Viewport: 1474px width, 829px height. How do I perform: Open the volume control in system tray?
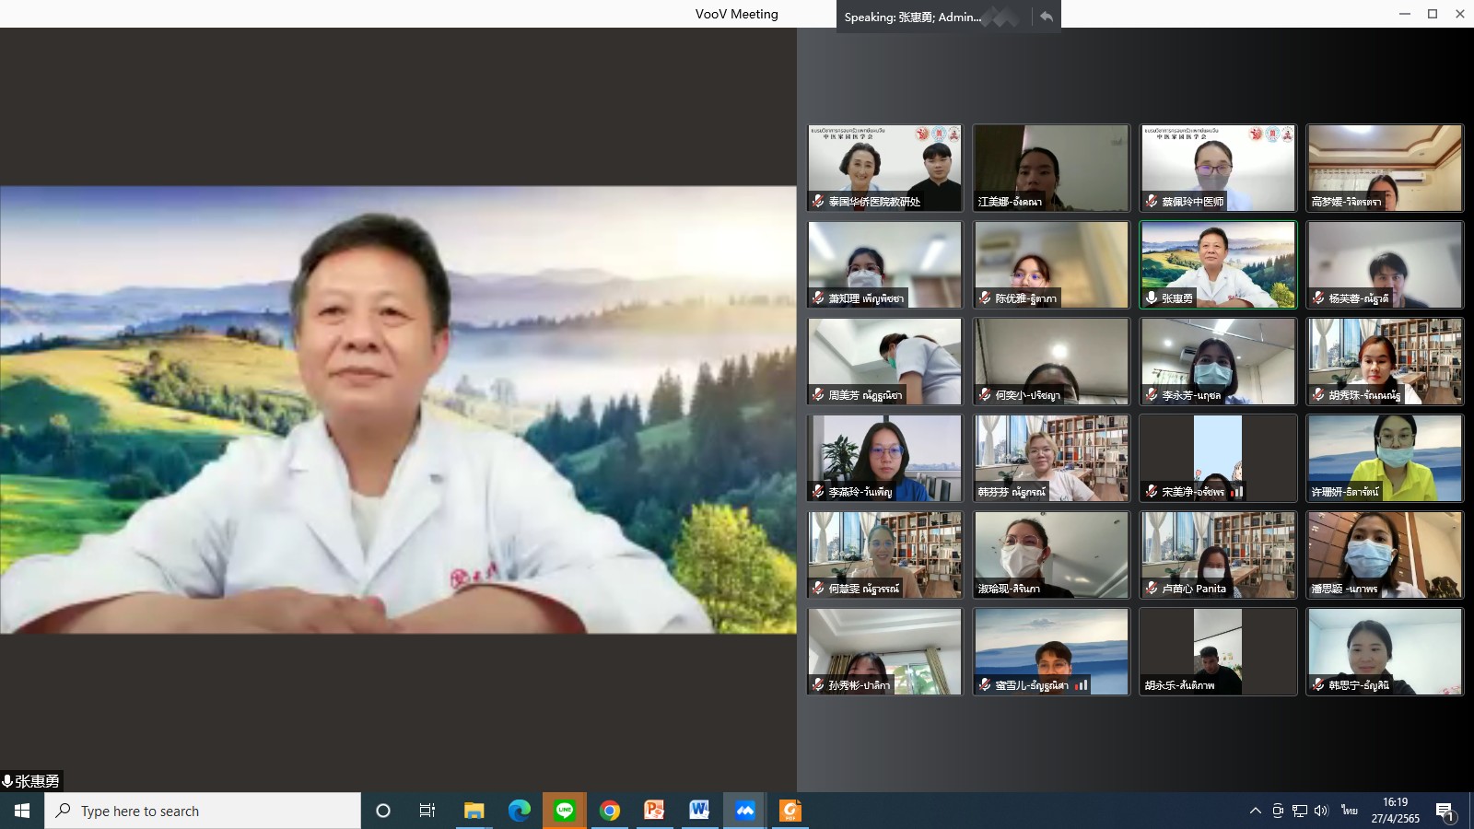[x=1322, y=811]
